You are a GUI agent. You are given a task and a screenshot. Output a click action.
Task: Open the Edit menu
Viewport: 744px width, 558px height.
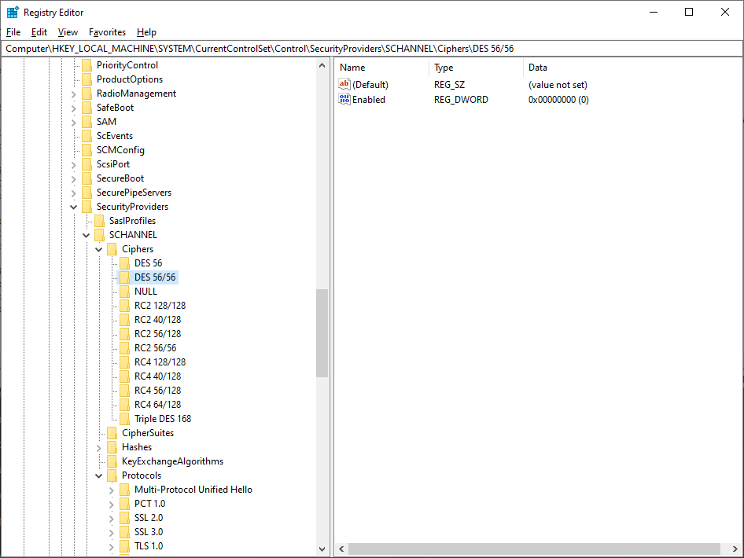39,32
